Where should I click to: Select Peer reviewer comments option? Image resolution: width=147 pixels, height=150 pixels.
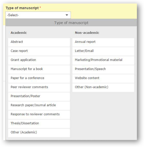click(x=39, y=88)
